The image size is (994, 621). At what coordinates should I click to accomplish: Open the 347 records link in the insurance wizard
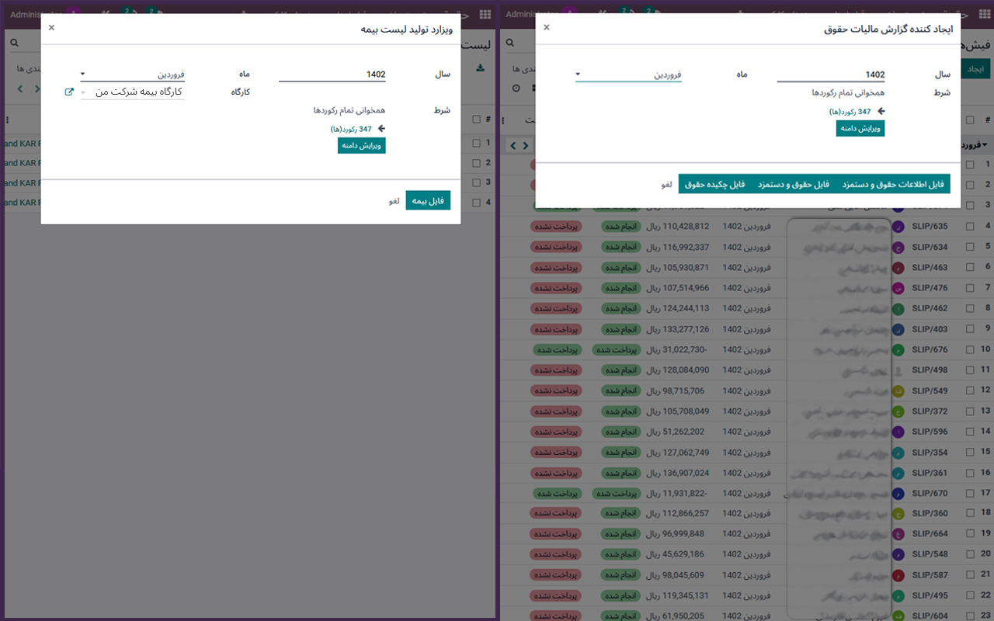coord(351,129)
